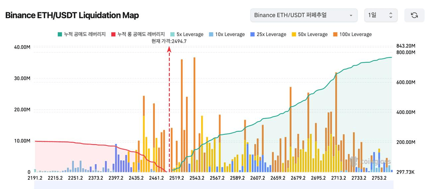Click the 297.73K right axis label
Viewport: 425px width, 189px height.
coord(405,172)
